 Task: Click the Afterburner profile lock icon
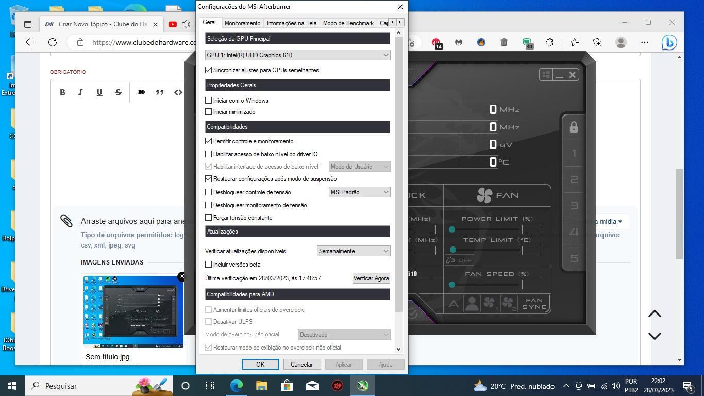(574, 127)
